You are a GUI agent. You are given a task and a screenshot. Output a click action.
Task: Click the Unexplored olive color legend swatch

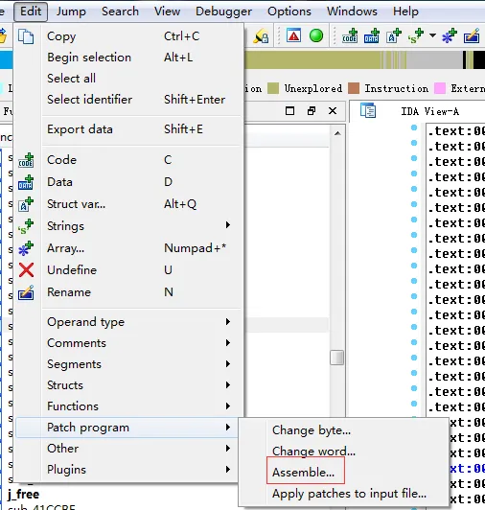point(273,88)
